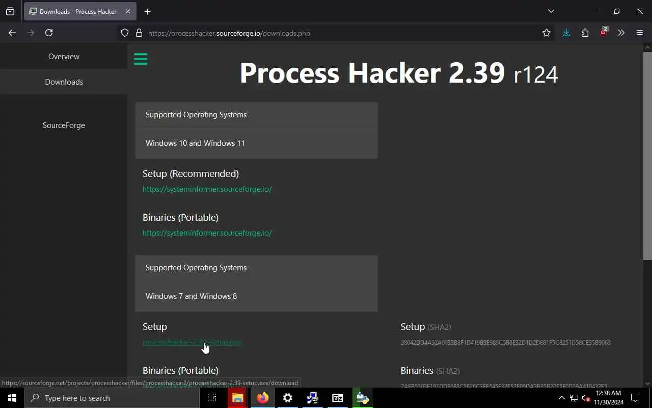Open Setup (Recommended) systeminformer link

pyautogui.click(x=207, y=189)
